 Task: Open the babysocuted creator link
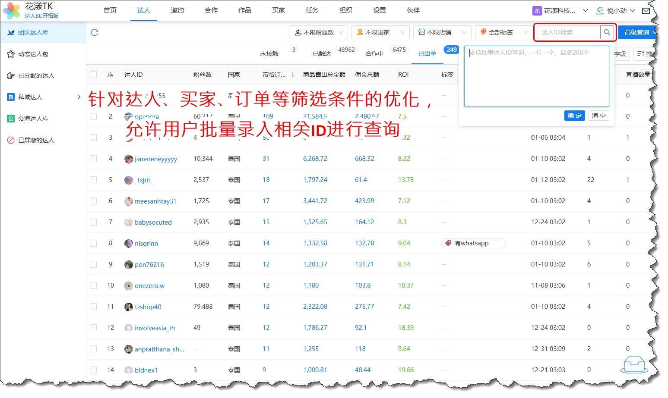[x=153, y=223]
